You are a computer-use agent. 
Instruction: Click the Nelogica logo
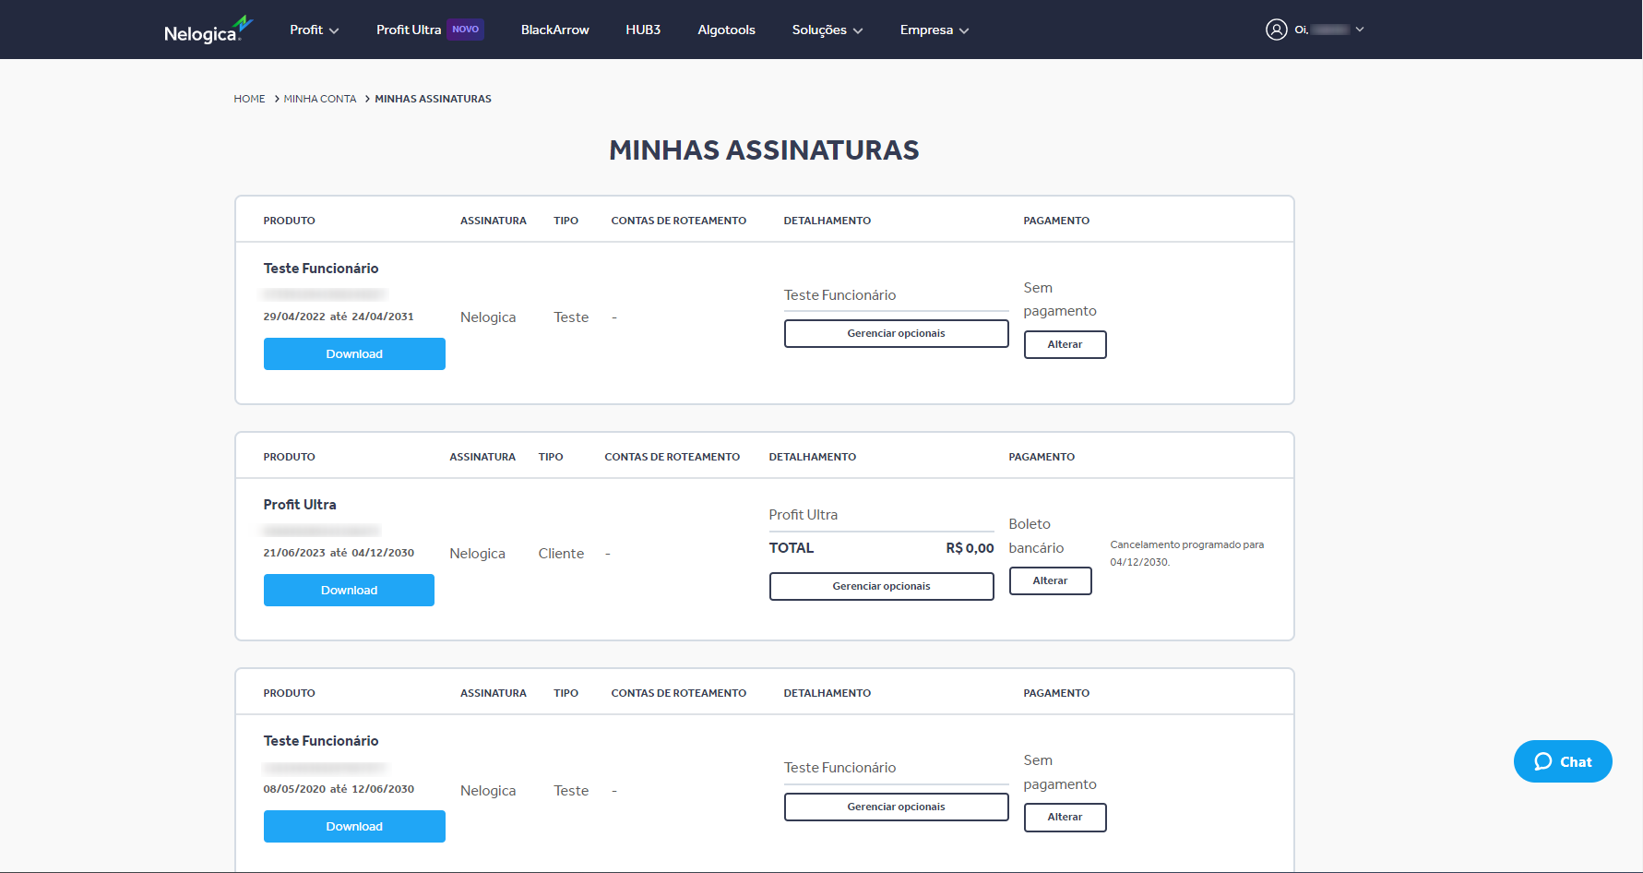[x=208, y=30]
